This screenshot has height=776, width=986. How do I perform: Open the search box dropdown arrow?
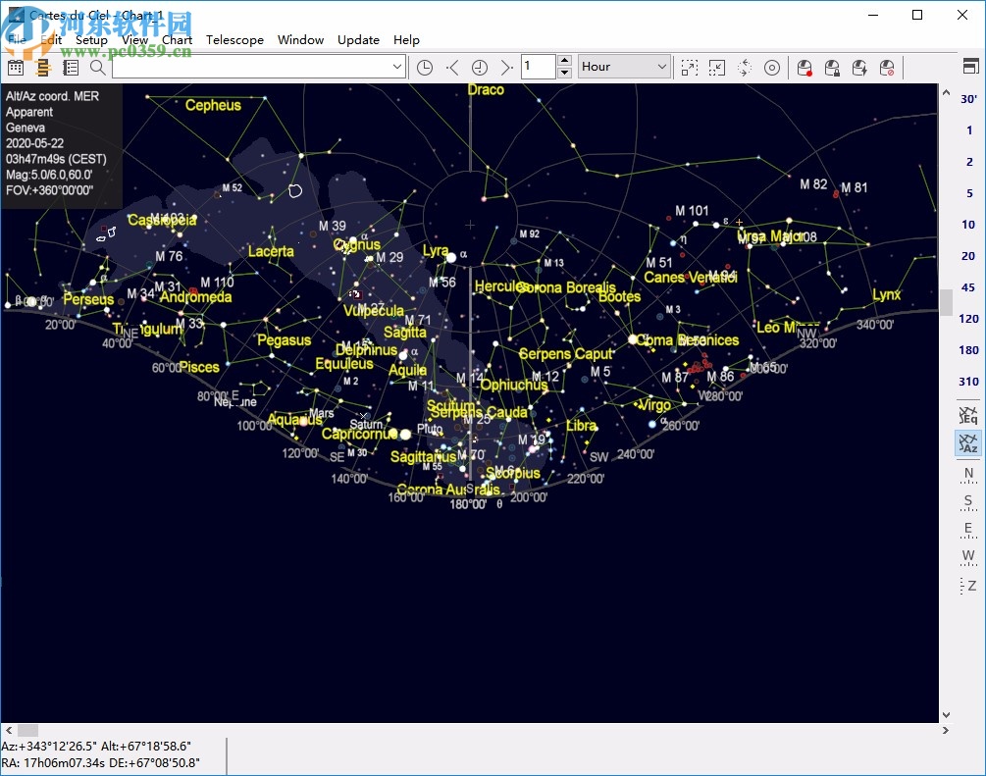[397, 67]
